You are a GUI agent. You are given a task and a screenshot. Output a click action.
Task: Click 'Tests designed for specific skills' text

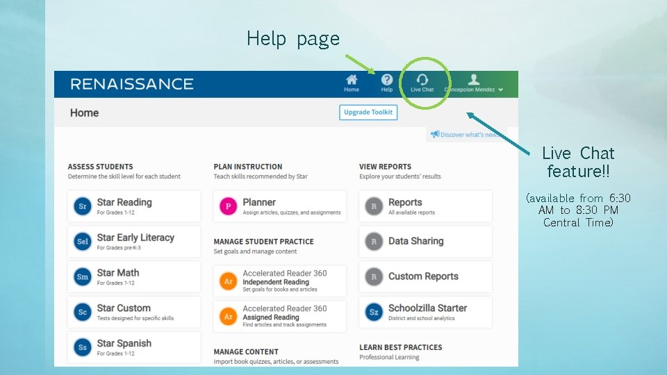click(x=135, y=318)
